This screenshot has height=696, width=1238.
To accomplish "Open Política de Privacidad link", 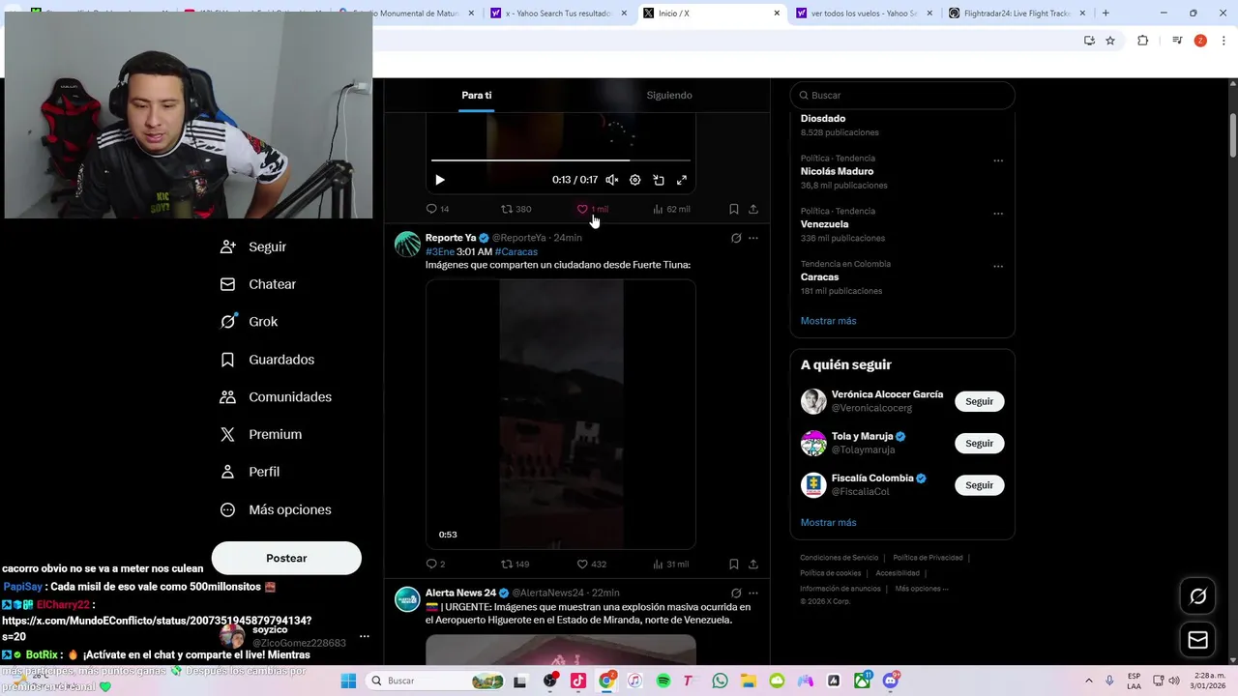I will click(x=928, y=558).
